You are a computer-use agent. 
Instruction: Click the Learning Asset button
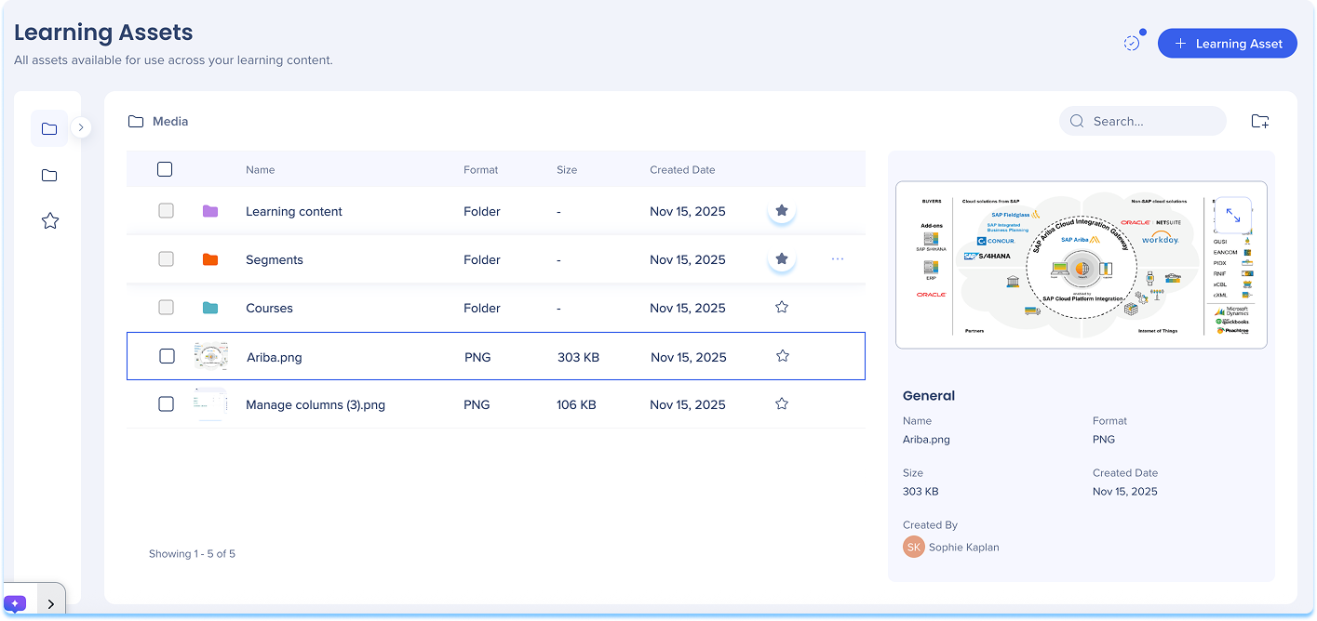[x=1227, y=44]
